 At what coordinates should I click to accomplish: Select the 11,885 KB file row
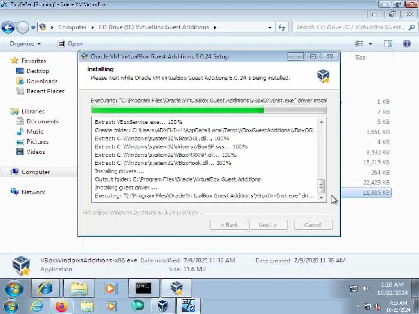pyautogui.click(x=366, y=193)
